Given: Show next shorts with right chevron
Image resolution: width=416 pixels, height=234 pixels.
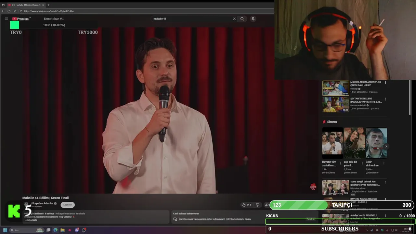Looking at the screenshot, I should tap(386, 146).
